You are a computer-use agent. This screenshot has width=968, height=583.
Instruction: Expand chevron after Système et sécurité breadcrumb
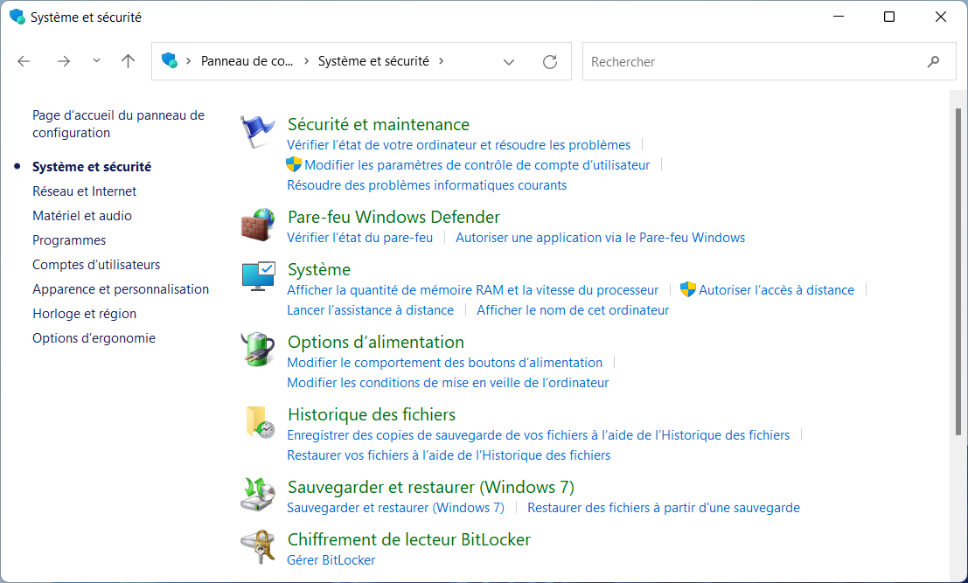(x=442, y=61)
